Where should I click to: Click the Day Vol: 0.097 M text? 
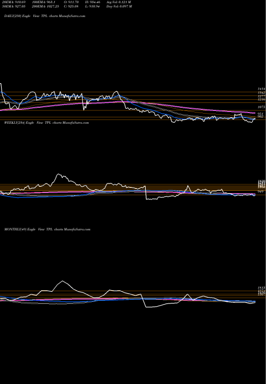click(119, 6)
